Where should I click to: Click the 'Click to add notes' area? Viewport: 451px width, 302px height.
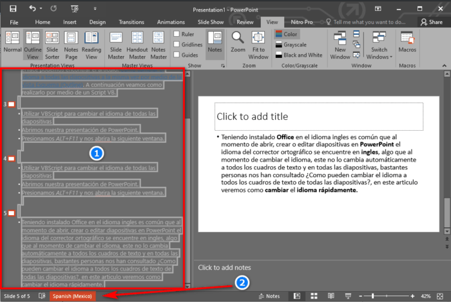(224, 267)
